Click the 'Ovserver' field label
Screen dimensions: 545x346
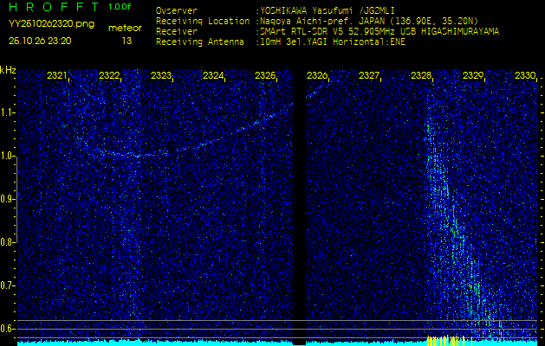(177, 10)
